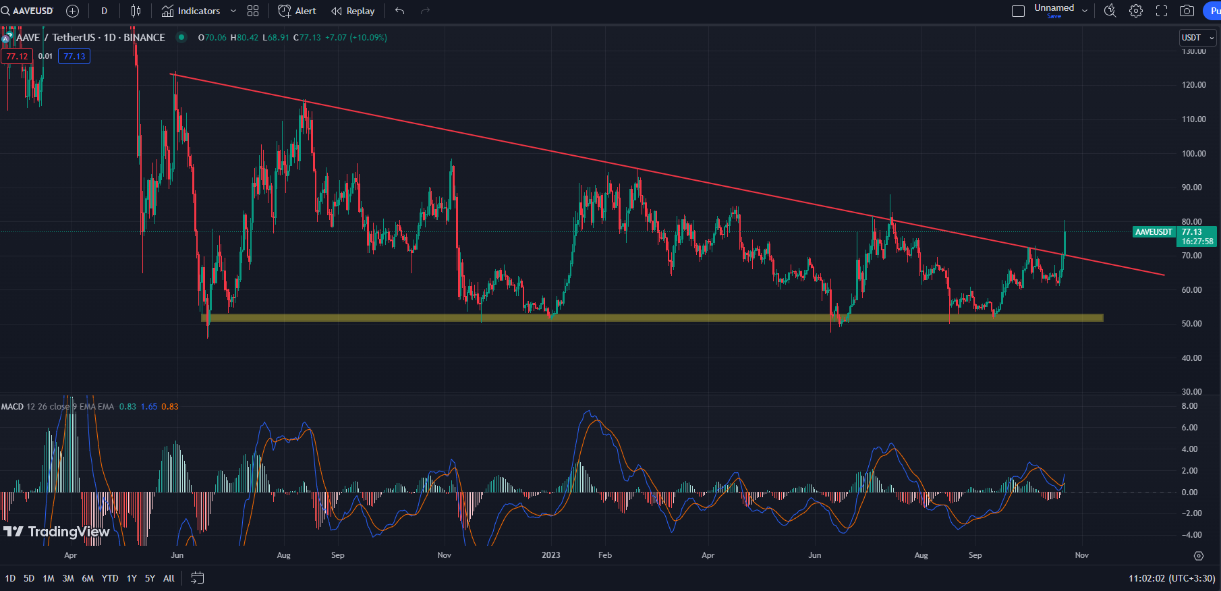
Task: Open indicator templates grid icon
Action: [253, 11]
